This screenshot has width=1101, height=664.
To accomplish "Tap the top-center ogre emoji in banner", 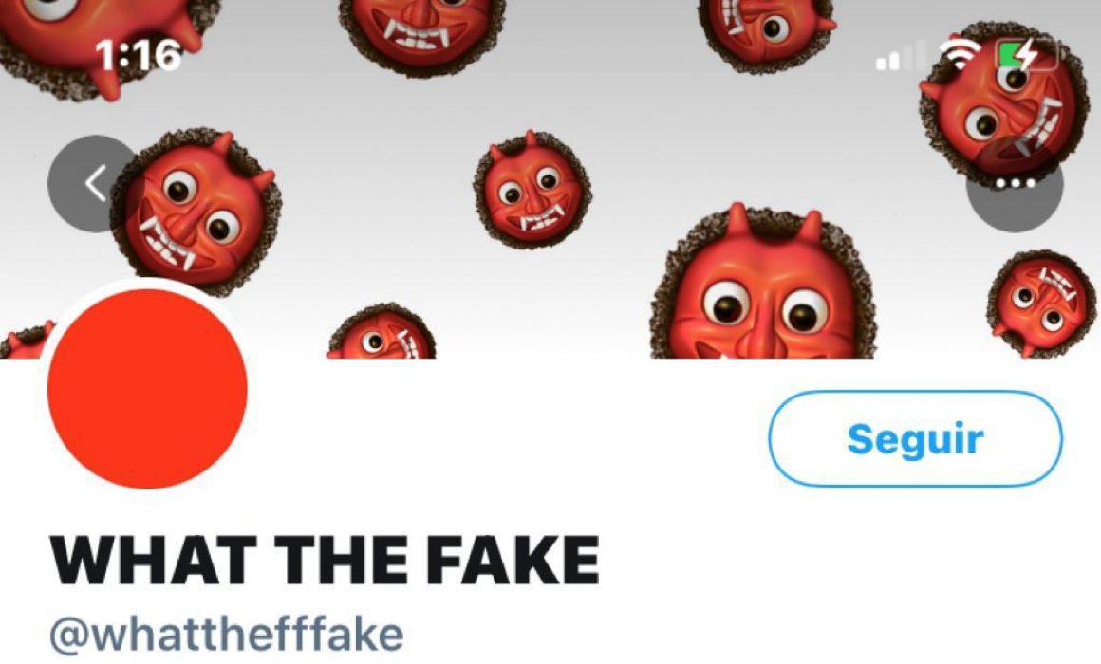I will [x=421, y=35].
